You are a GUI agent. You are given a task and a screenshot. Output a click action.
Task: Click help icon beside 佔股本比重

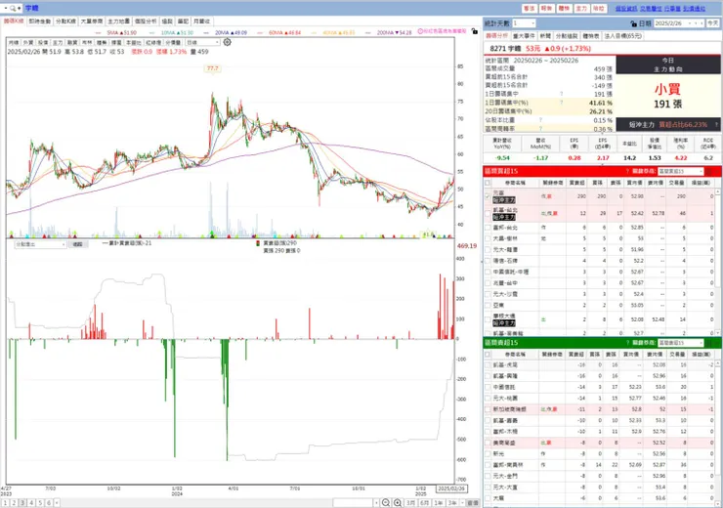pos(540,120)
